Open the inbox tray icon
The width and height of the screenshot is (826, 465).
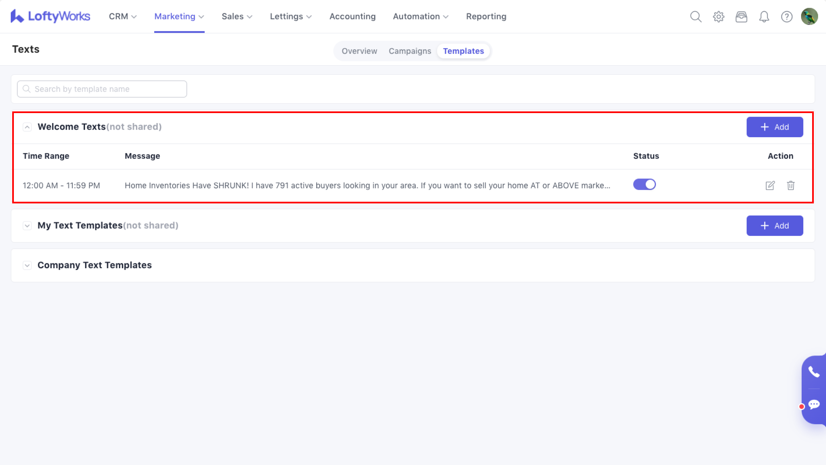pyautogui.click(x=741, y=17)
